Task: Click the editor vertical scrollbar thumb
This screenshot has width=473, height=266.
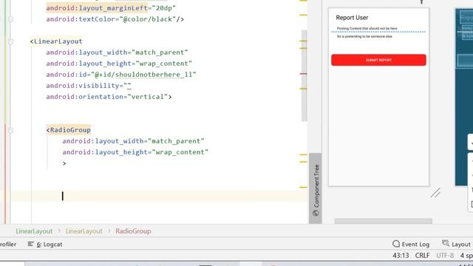Action: coord(304,75)
